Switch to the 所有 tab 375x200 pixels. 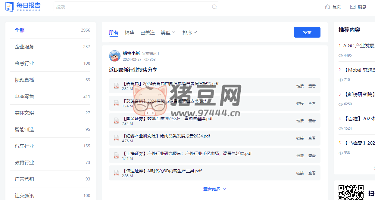pyautogui.click(x=114, y=32)
